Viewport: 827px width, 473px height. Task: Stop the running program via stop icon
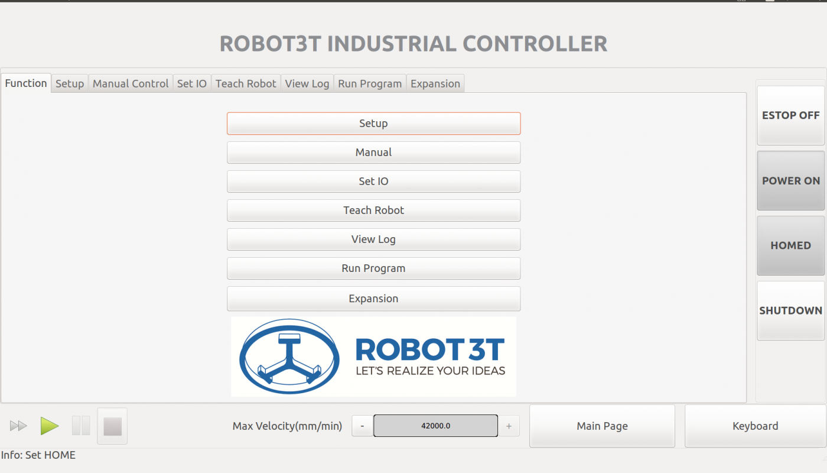click(x=112, y=426)
